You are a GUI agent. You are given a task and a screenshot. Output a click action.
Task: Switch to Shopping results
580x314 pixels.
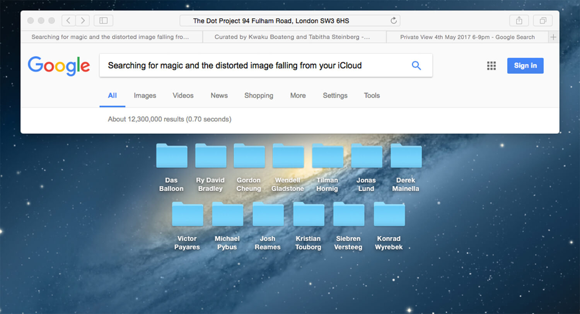point(259,95)
